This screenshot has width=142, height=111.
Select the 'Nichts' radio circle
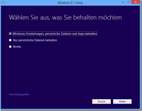[x=10, y=47]
